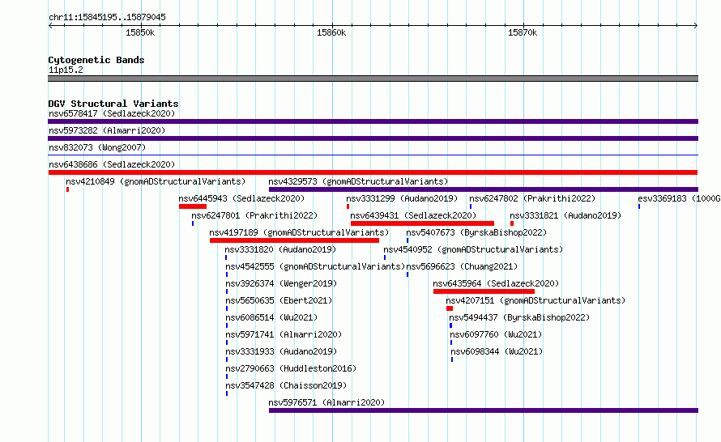
Task: Select the nsv5650635 (Ebert2021) label
Action: pyautogui.click(x=279, y=300)
